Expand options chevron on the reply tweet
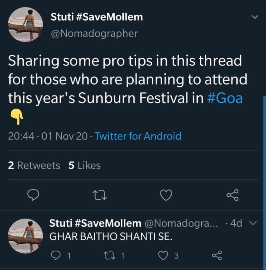The height and width of the screenshot is (270, 266). point(253,223)
